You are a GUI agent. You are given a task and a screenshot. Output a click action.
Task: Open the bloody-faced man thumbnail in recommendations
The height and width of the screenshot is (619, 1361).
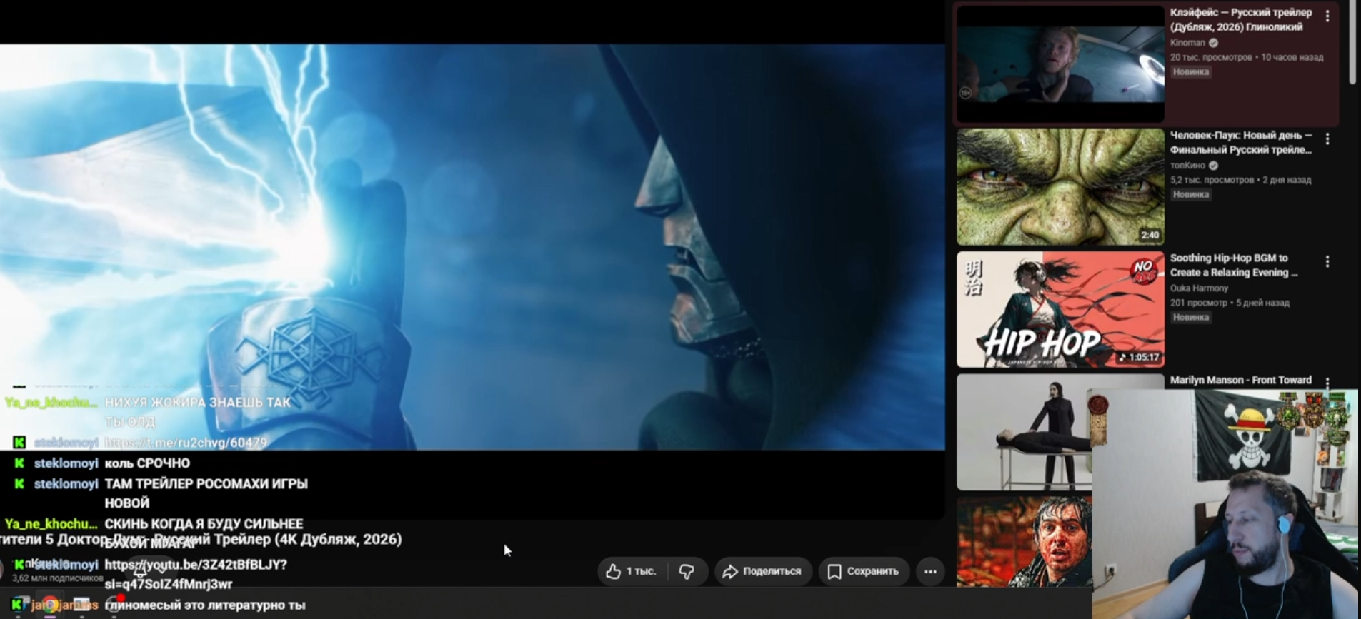(x=1025, y=542)
